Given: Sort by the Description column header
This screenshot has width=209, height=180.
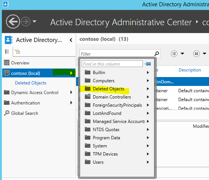Looking at the screenshot, I should (190, 70).
